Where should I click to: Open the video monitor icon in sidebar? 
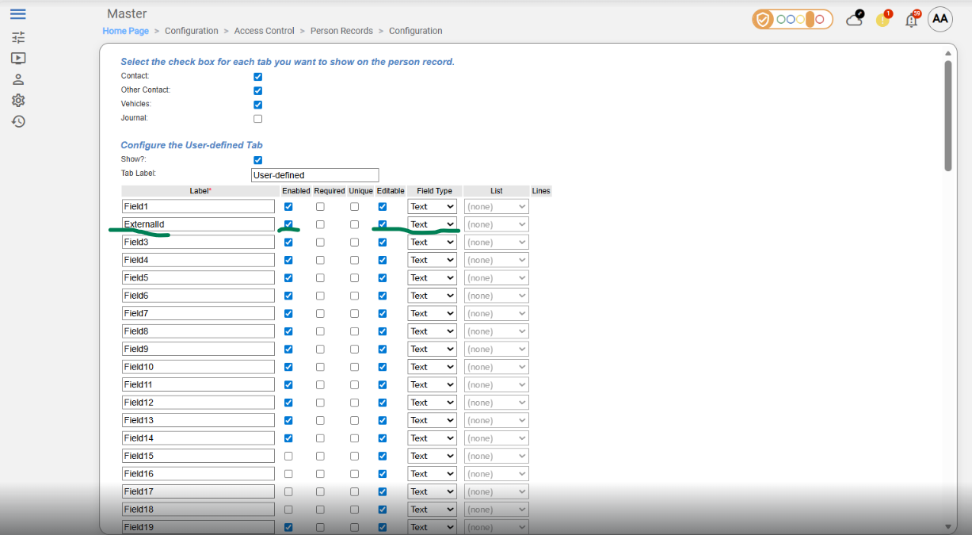(x=18, y=58)
